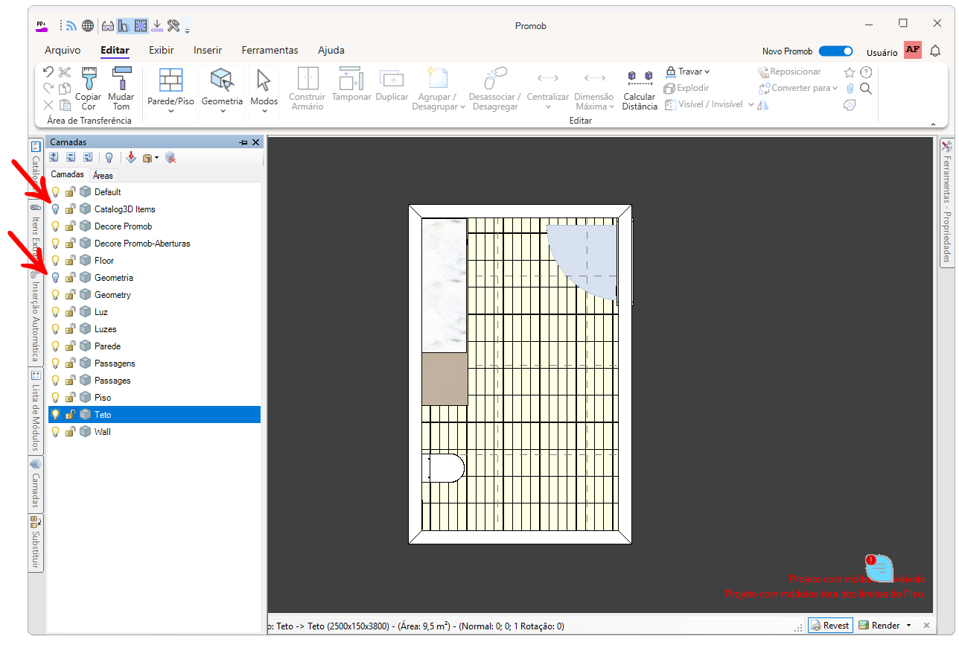Toggle visibility bulb of Geometria layer
Screen dimensions: 959x645
55,278
